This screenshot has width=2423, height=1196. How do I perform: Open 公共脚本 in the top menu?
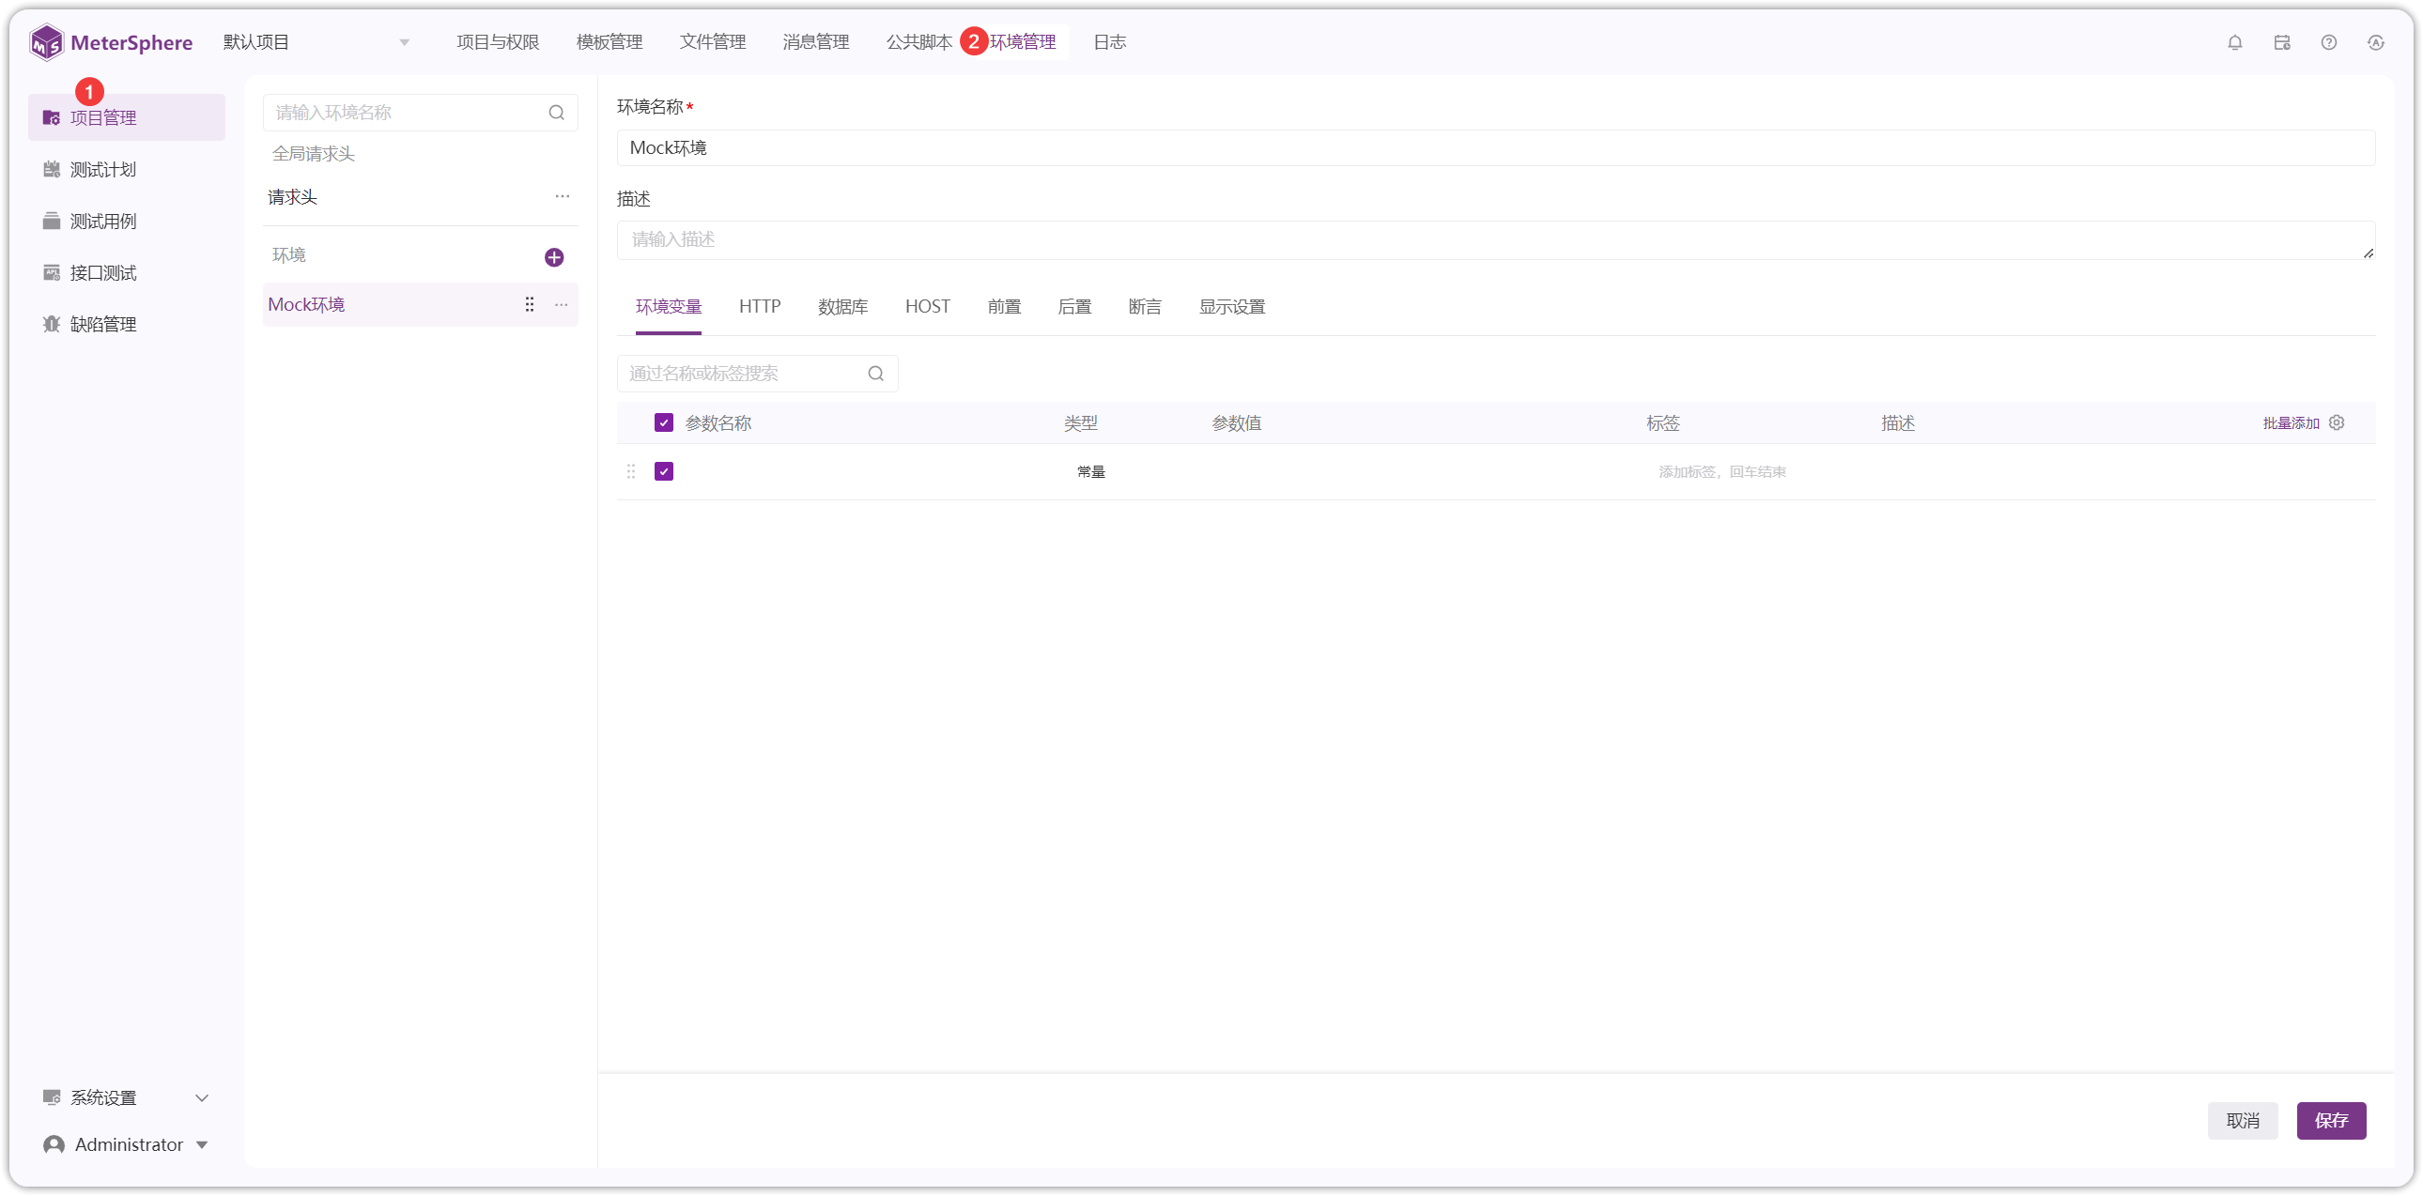coord(919,42)
